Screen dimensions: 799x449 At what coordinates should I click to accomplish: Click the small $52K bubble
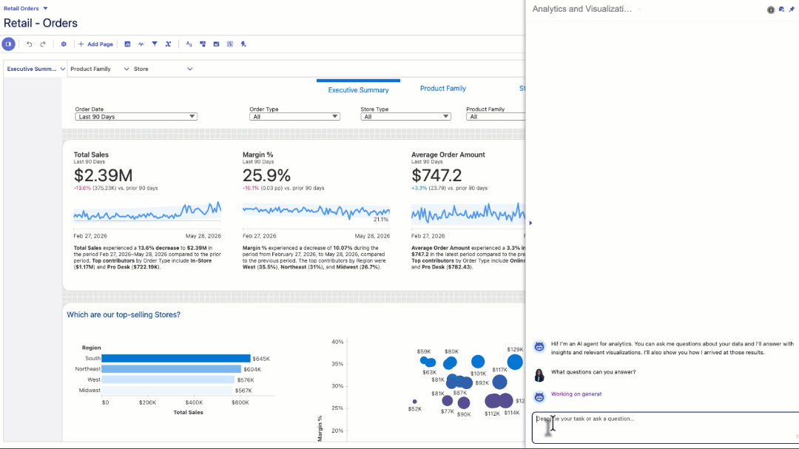415,402
